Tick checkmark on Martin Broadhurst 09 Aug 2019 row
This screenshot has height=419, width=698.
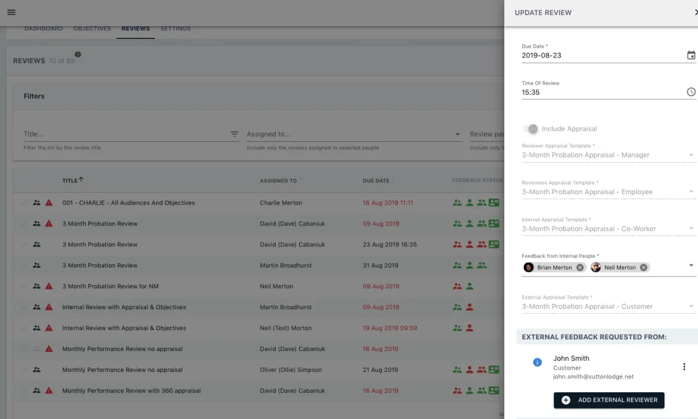click(24, 307)
